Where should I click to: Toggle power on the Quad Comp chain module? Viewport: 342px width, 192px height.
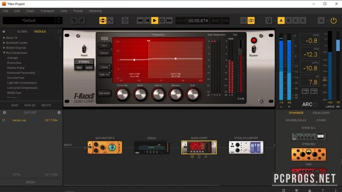(x=192, y=157)
